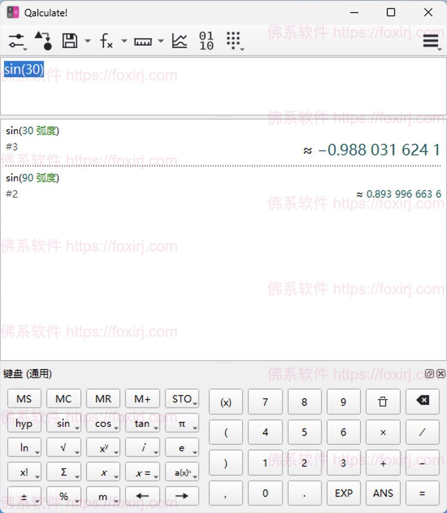Expand the dropdown arrow beside fx icon
This screenshot has width=447, height=513.
124,41
